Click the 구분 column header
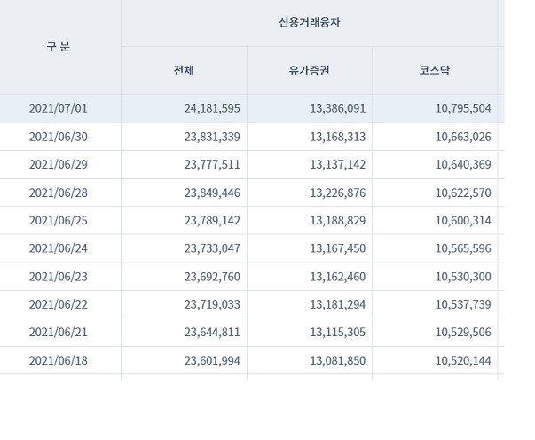Viewport: 535px width, 440px height. (59, 46)
